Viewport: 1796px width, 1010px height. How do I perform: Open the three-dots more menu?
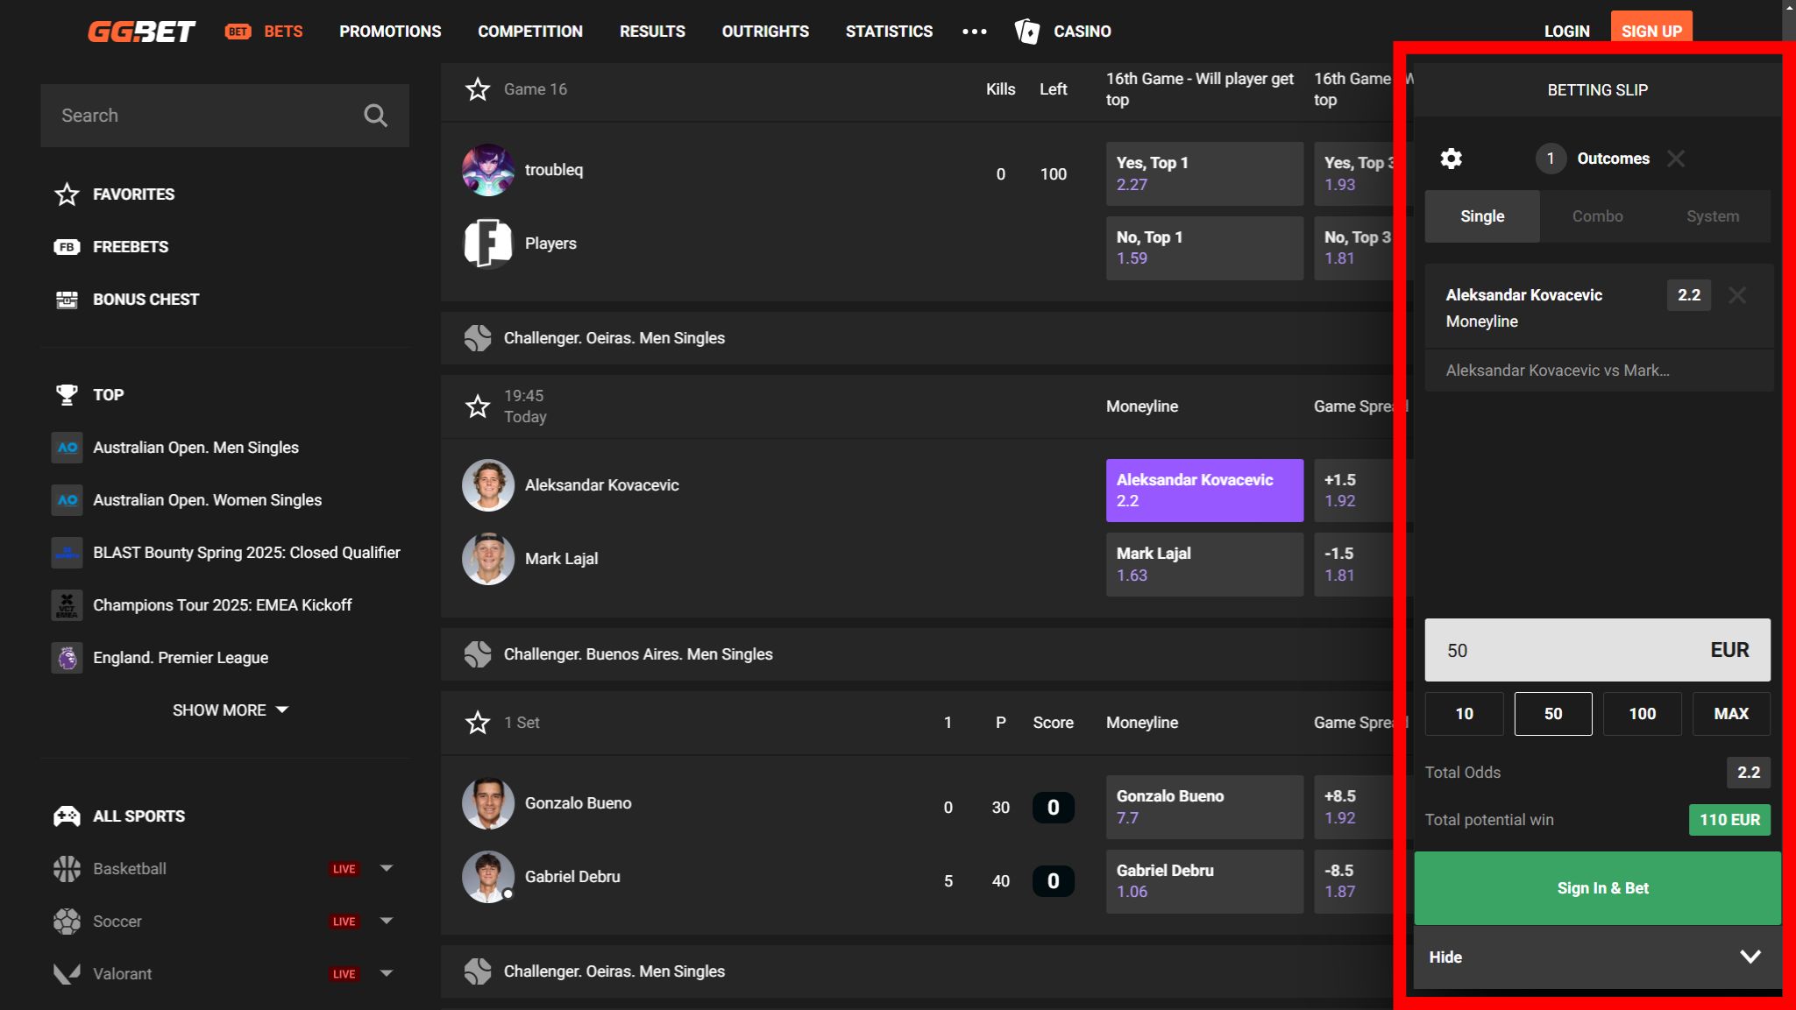click(x=974, y=32)
